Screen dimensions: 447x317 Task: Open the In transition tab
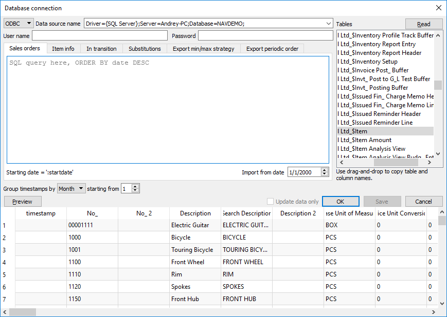pyautogui.click(x=101, y=49)
